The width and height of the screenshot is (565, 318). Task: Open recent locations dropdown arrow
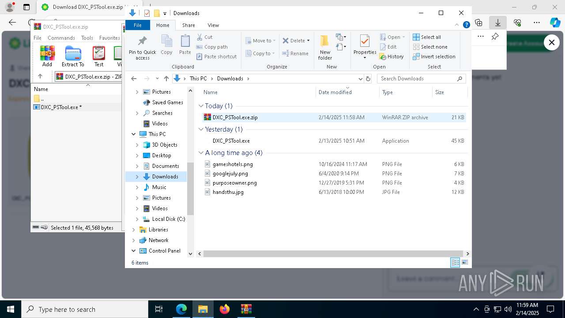point(157,79)
